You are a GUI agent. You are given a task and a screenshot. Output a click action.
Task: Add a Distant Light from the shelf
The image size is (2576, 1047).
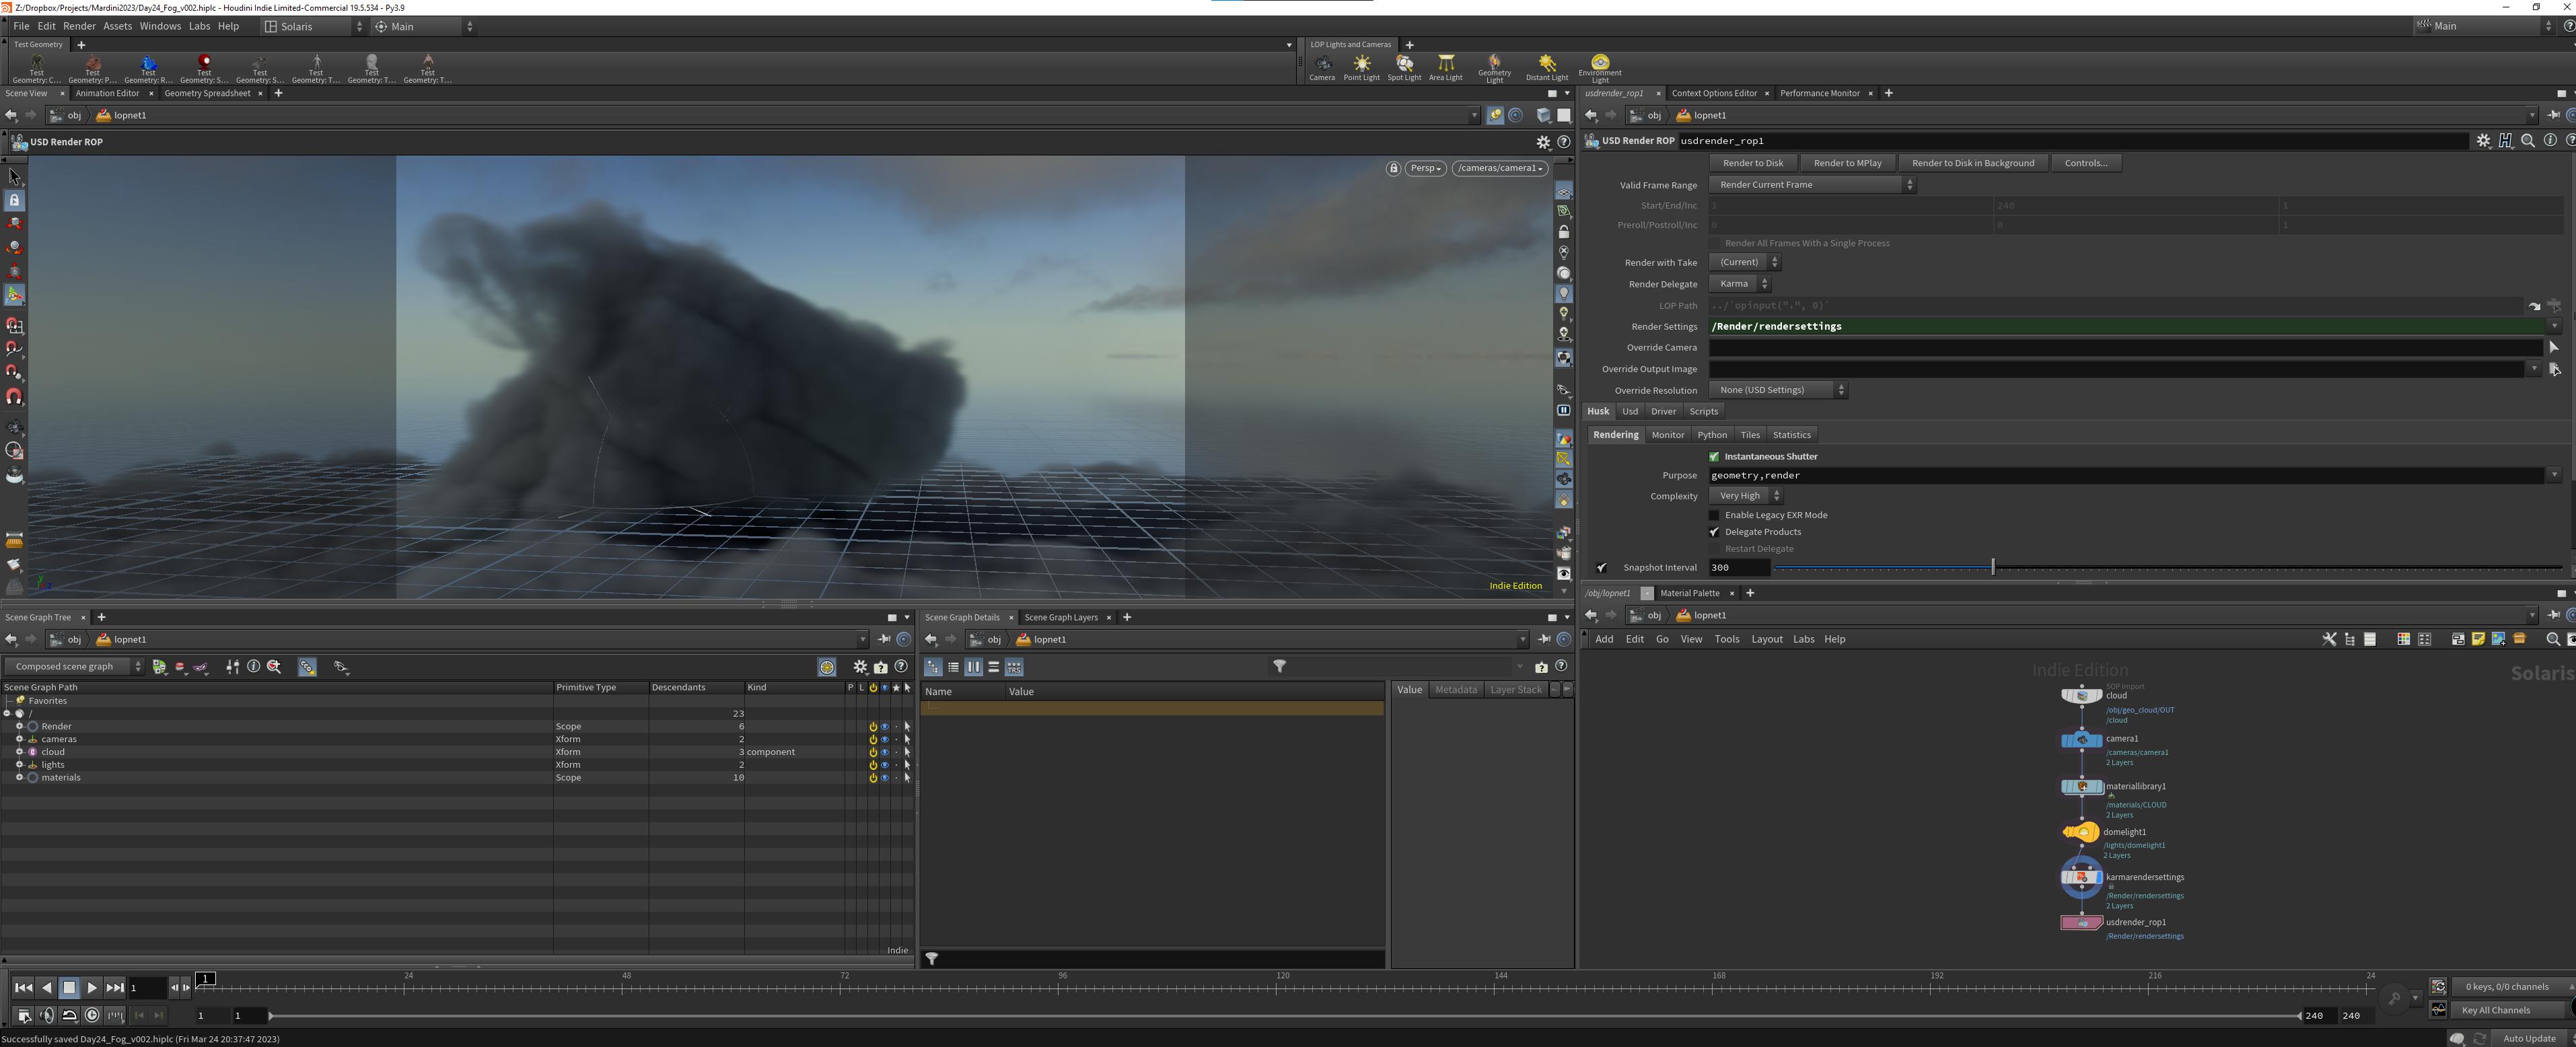tap(1547, 67)
